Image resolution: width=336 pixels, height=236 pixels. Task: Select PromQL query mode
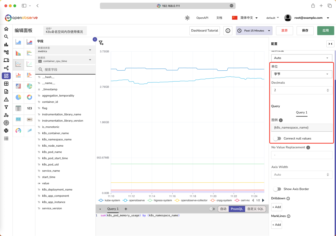(x=237, y=209)
